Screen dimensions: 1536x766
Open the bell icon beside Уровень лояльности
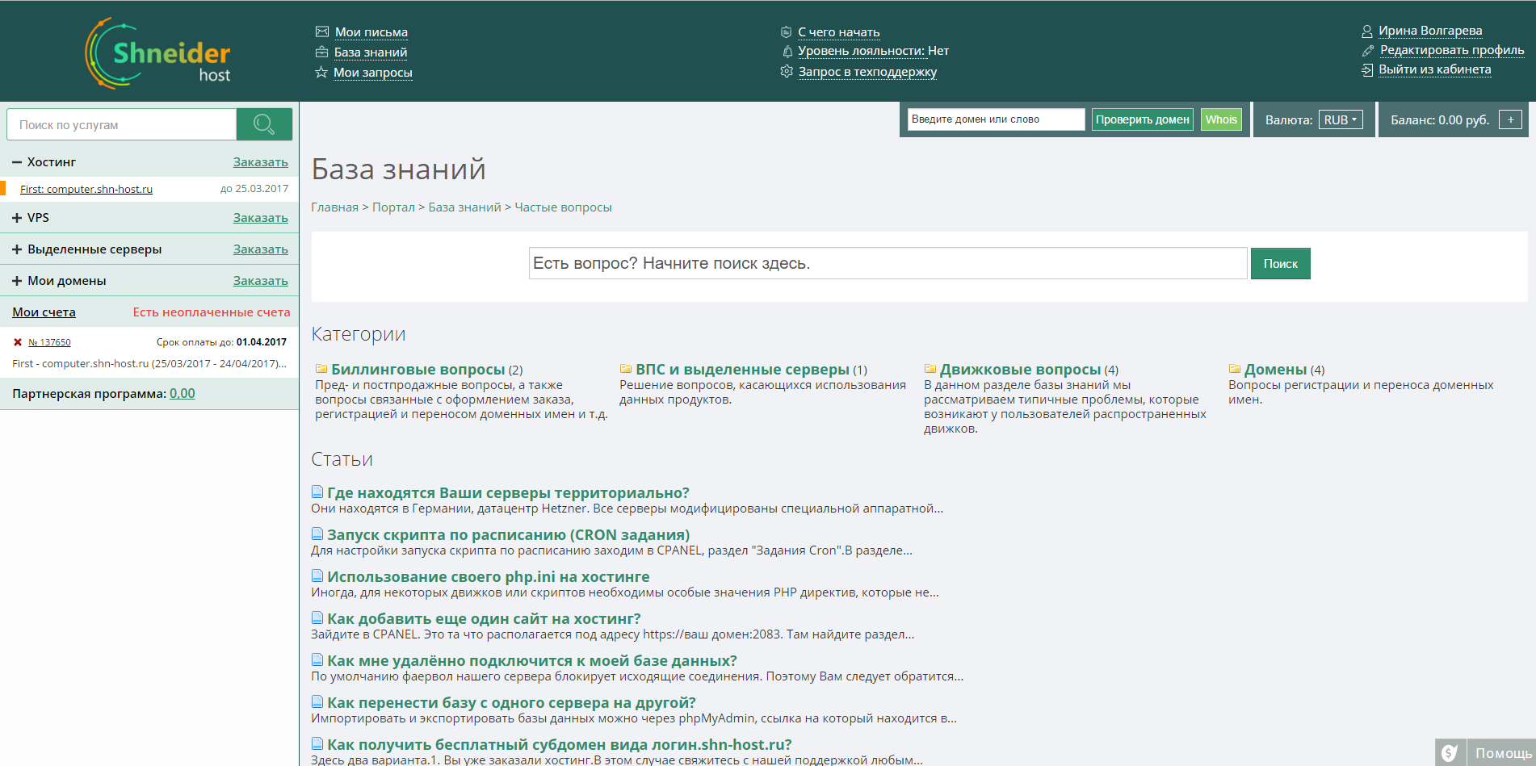(787, 51)
